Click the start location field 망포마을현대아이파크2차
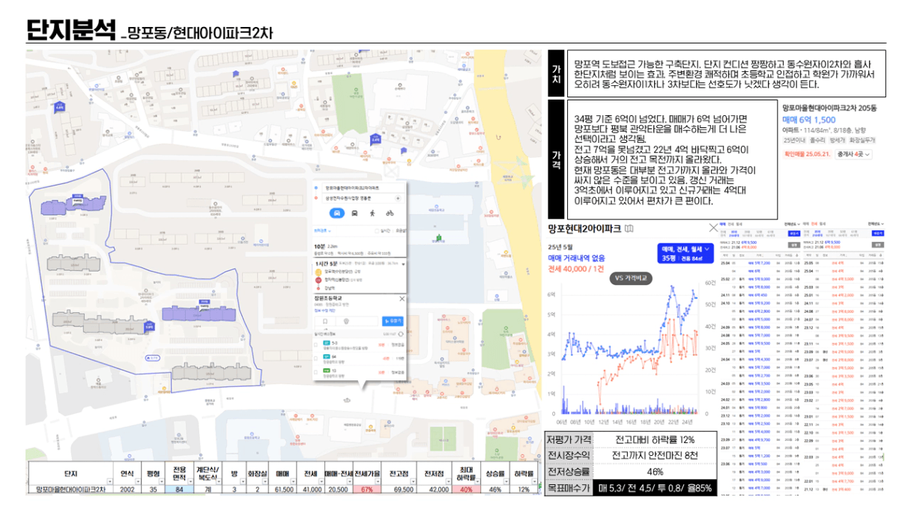This screenshot has height=512, width=911. [364, 188]
